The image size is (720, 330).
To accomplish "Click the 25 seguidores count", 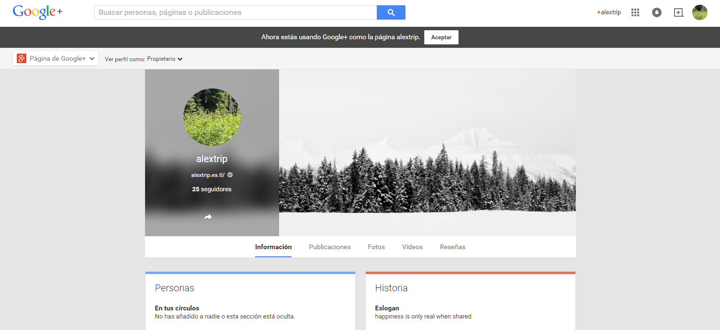I will click(x=212, y=189).
